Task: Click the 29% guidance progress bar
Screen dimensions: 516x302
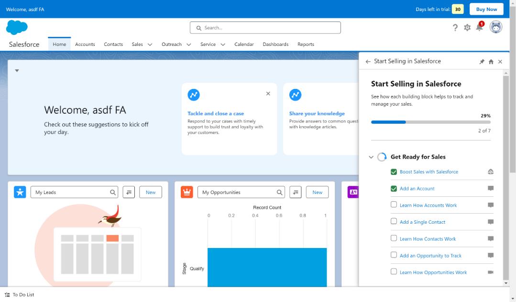Action: [430, 122]
